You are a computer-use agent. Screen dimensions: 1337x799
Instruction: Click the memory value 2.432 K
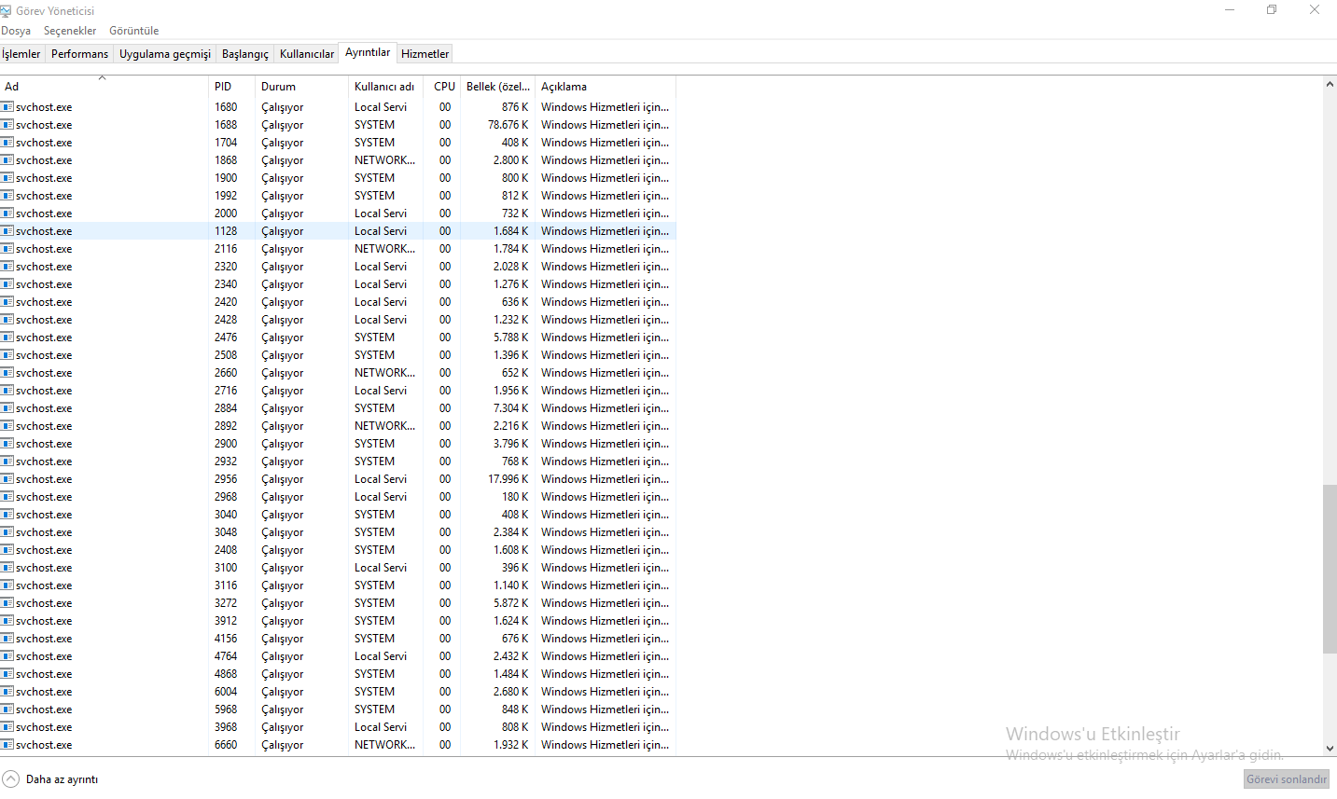tap(511, 656)
